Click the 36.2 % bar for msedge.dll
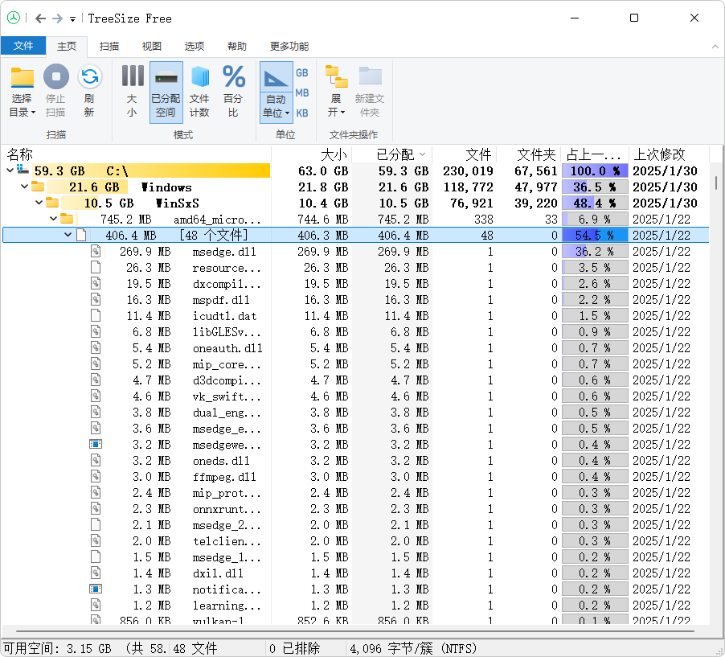The image size is (725, 657). click(x=595, y=251)
